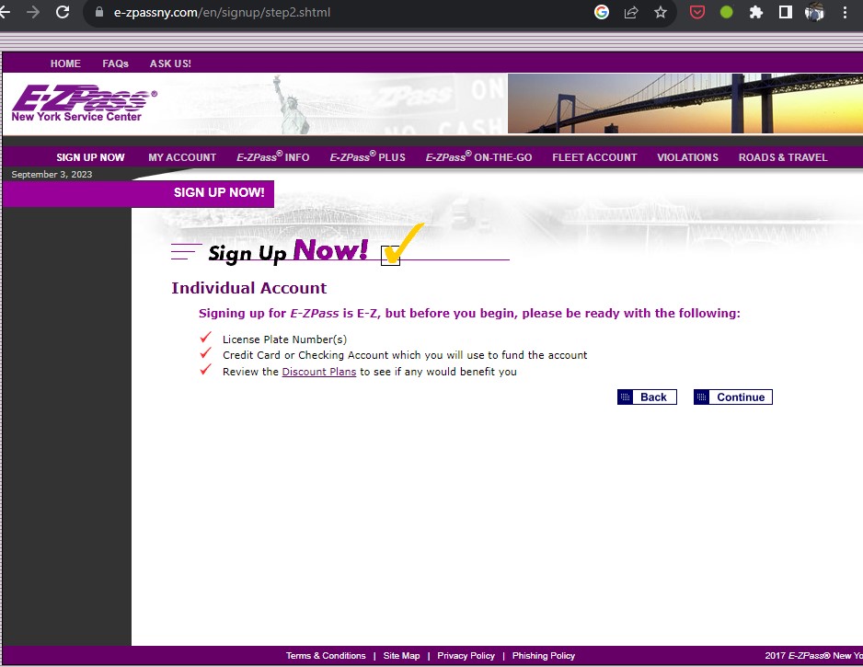
Task: Open the Google icon in address bar
Action: (x=602, y=12)
